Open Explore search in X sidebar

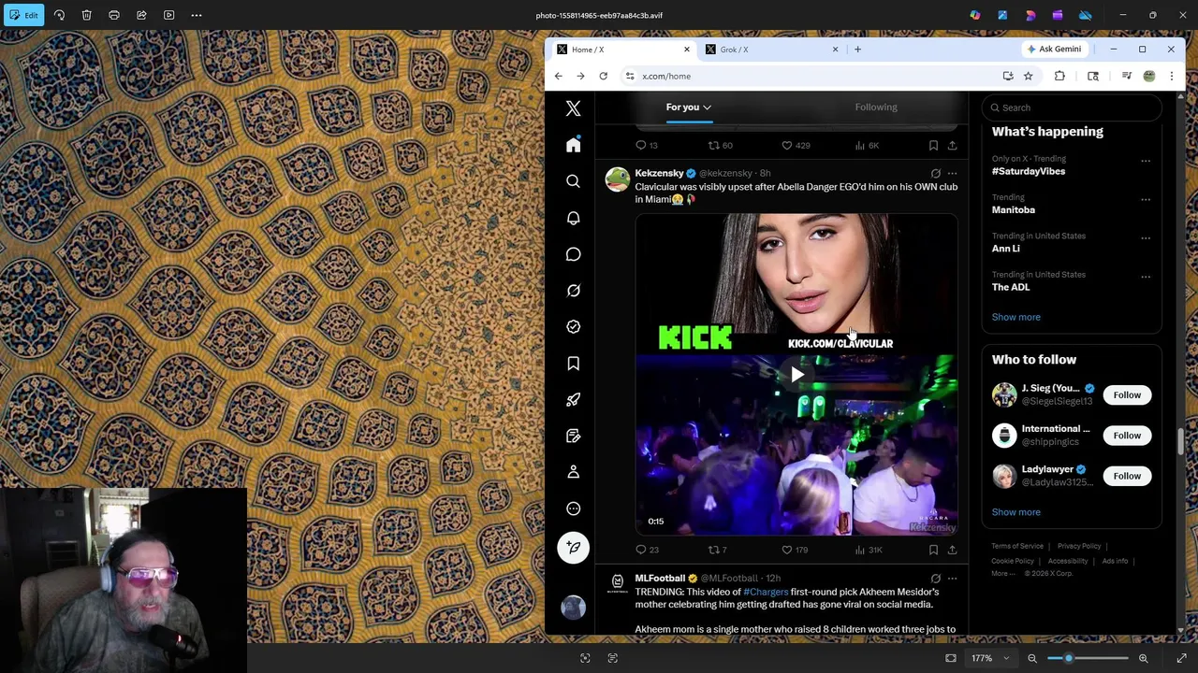coord(574,181)
